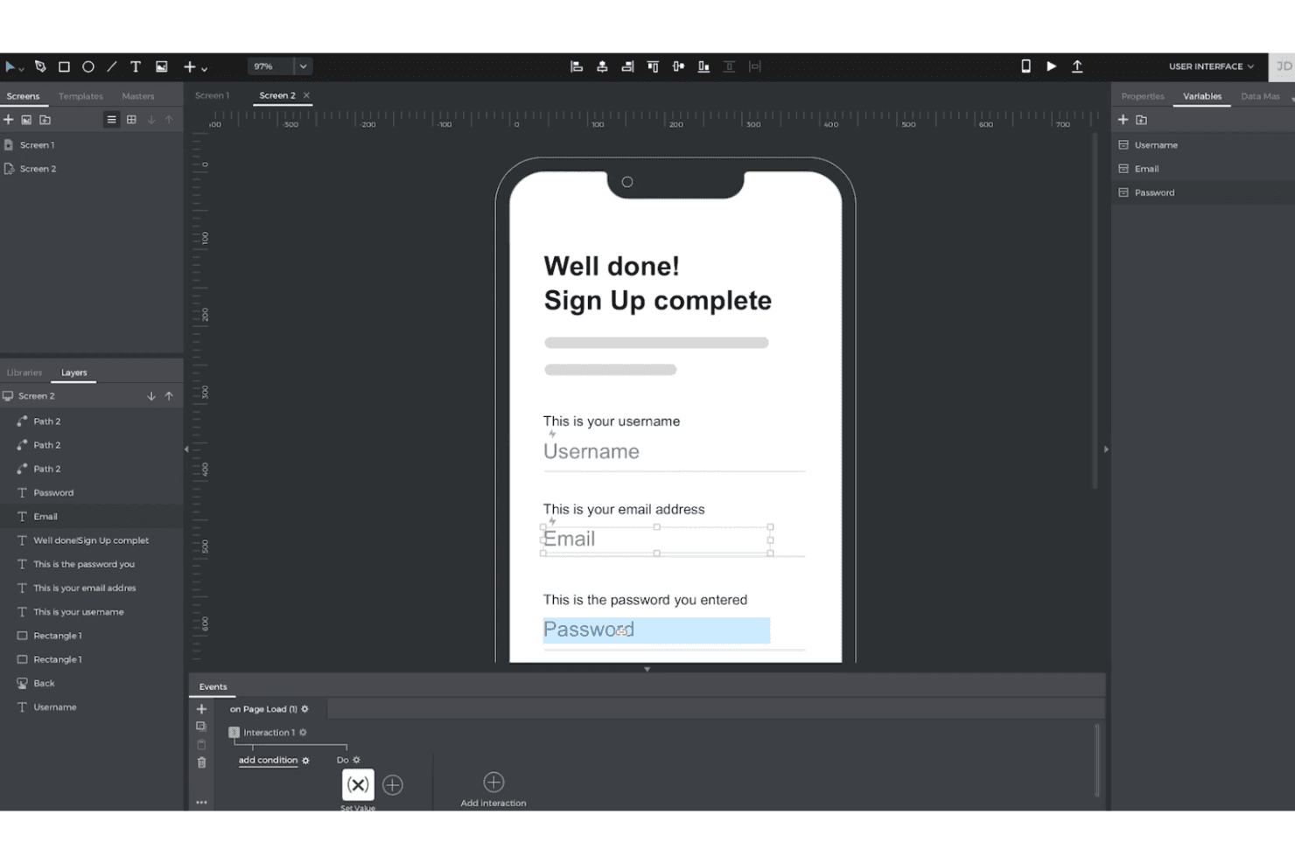This screenshot has height=863, width=1295.
Task: Select the Ellipse shape tool
Action: coord(88,66)
